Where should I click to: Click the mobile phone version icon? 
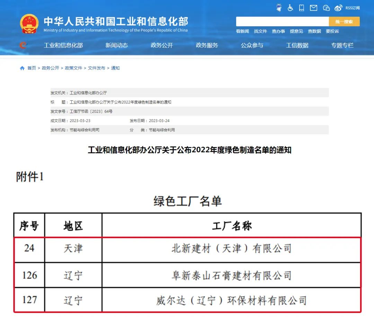pyautogui.click(x=302, y=8)
